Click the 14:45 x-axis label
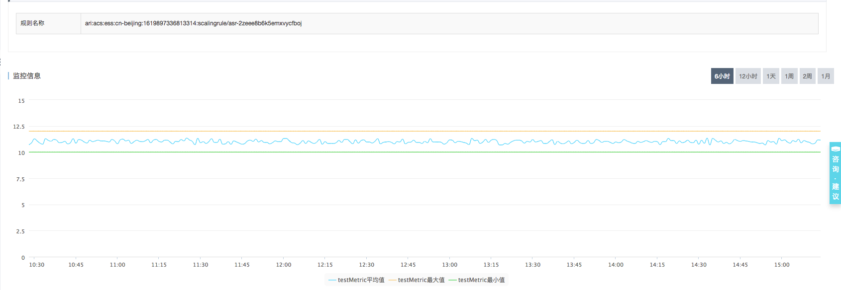Screen dimensions: 841x290 tap(740, 265)
